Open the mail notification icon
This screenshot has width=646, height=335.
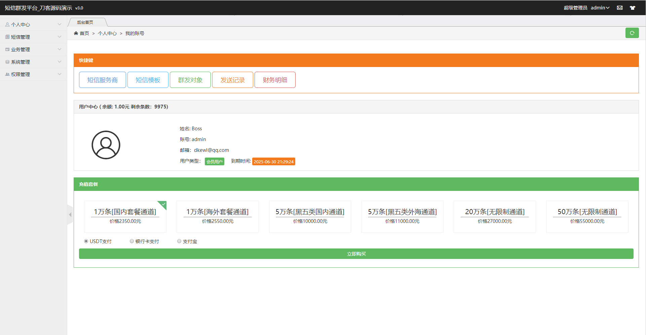coord(620,7)
